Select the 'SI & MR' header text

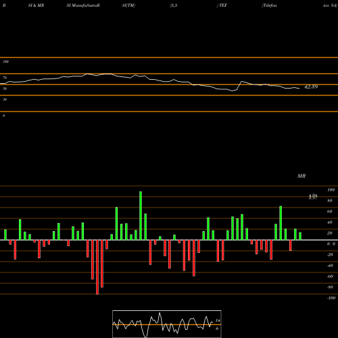tap(36, 5)
